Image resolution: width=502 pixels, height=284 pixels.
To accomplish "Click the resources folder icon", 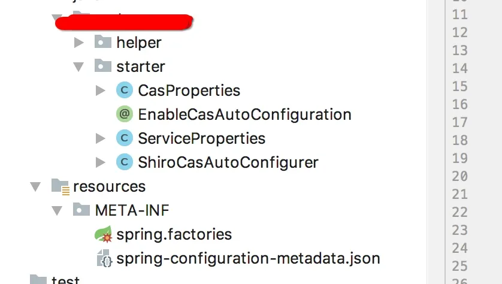I will pos(60,186).
